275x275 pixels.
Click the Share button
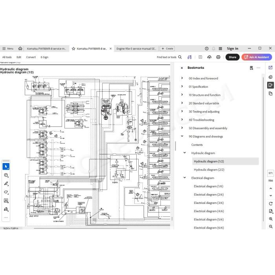pyautogui.click(x=233, y=57)
